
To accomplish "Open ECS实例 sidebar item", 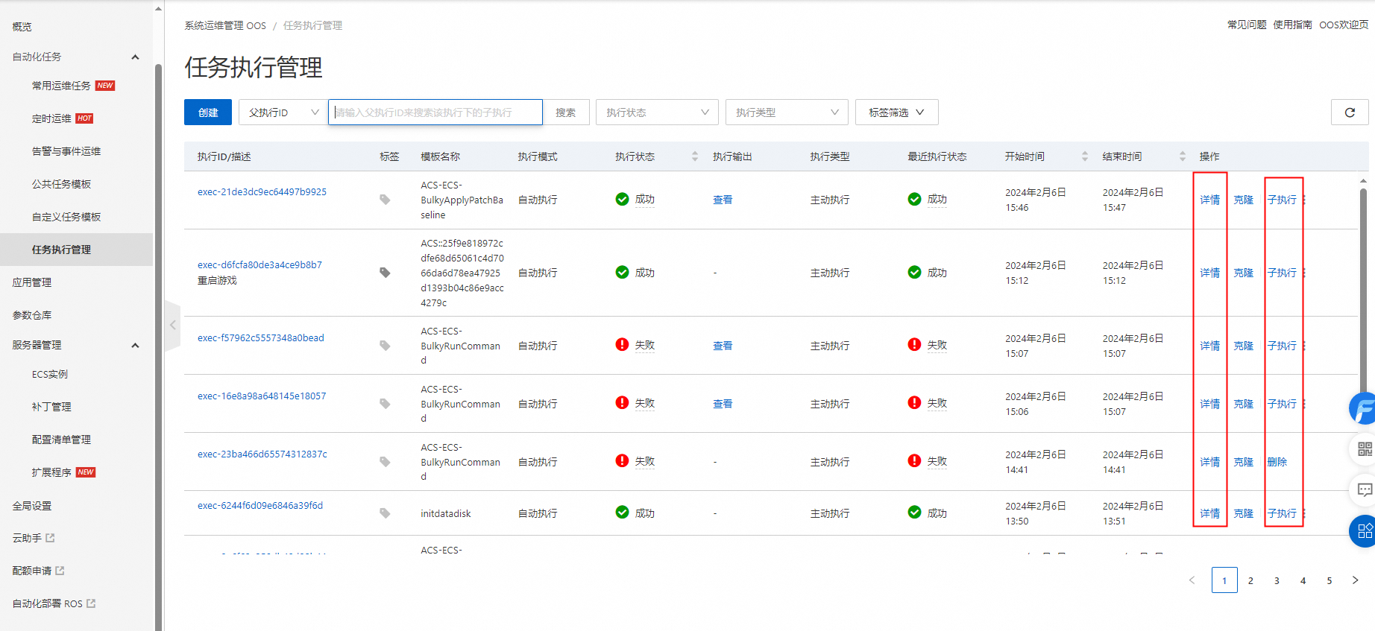I will (x=50, y=374).
